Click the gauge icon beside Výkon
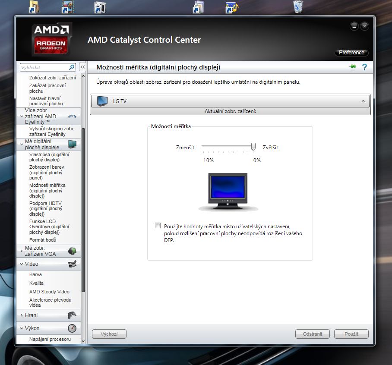 (x=72, y=328)
